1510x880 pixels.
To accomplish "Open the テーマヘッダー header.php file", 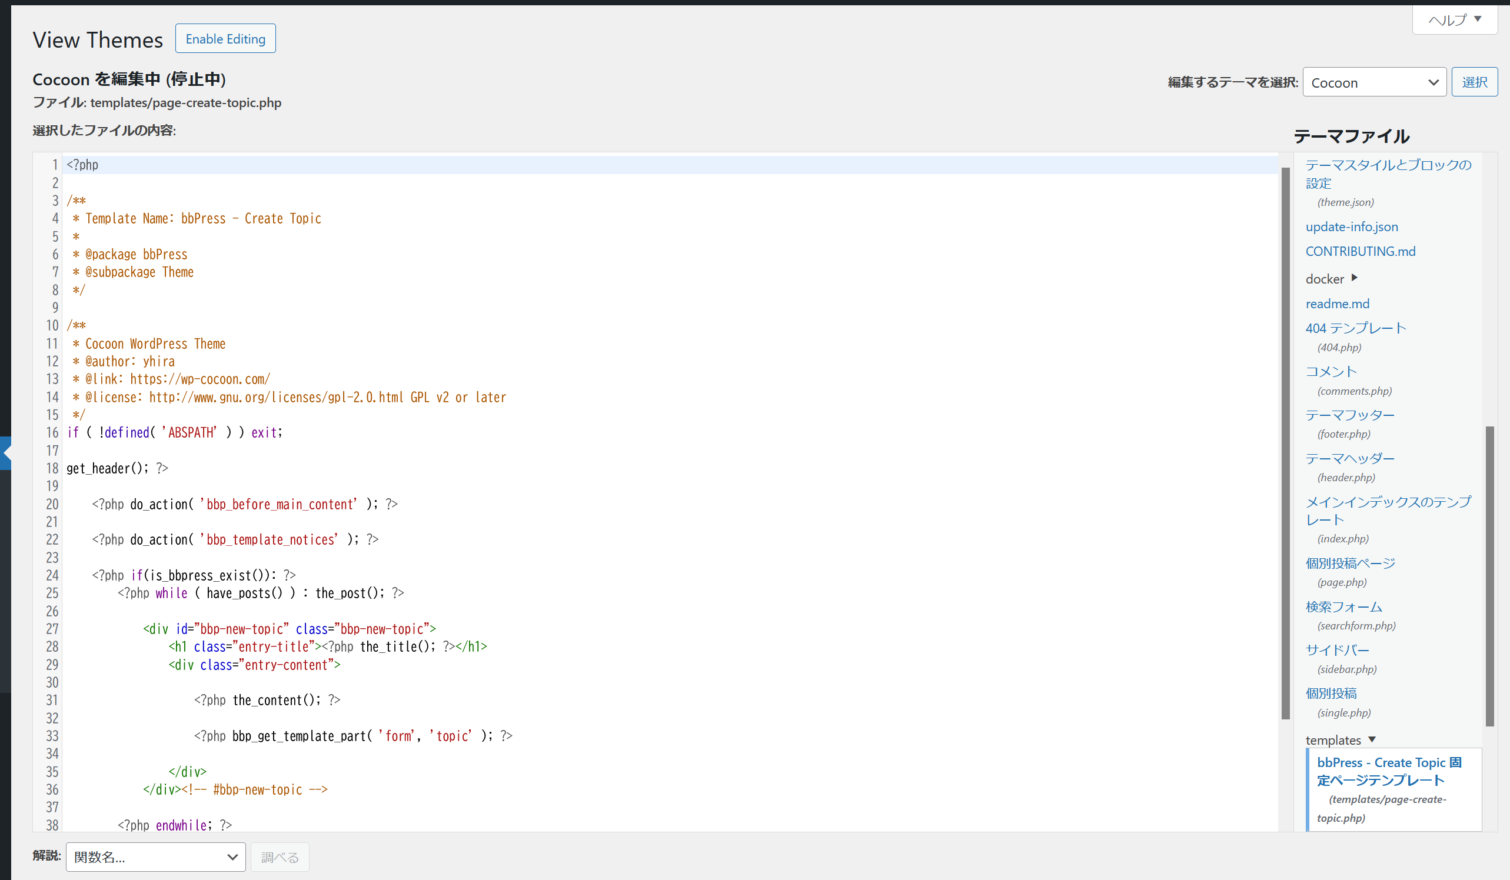I will 1349,458.
